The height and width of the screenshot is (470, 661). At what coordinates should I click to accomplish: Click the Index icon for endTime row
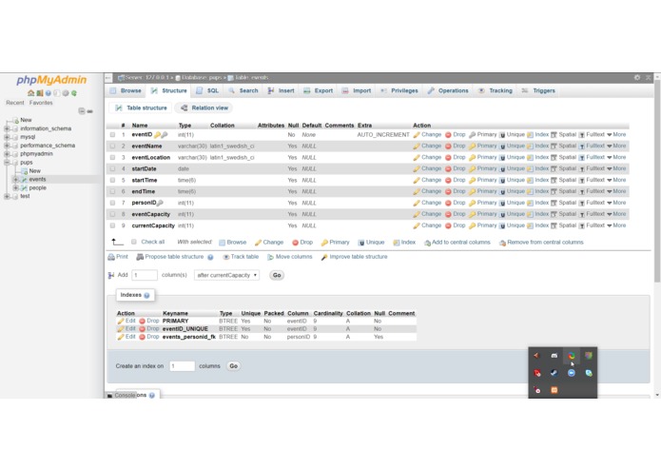(530, 192)
